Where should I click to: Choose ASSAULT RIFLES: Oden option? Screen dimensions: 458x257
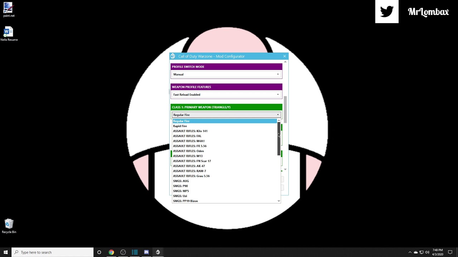pyautogui.click(x=225, y=151)
